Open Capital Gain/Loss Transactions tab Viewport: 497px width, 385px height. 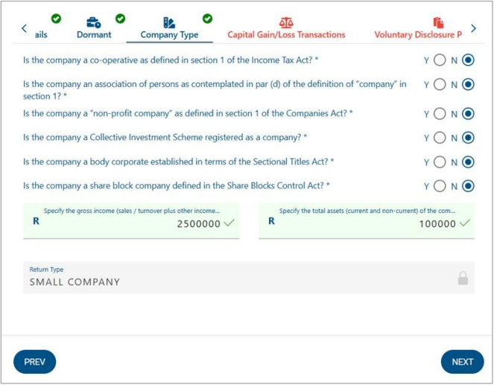286,34
